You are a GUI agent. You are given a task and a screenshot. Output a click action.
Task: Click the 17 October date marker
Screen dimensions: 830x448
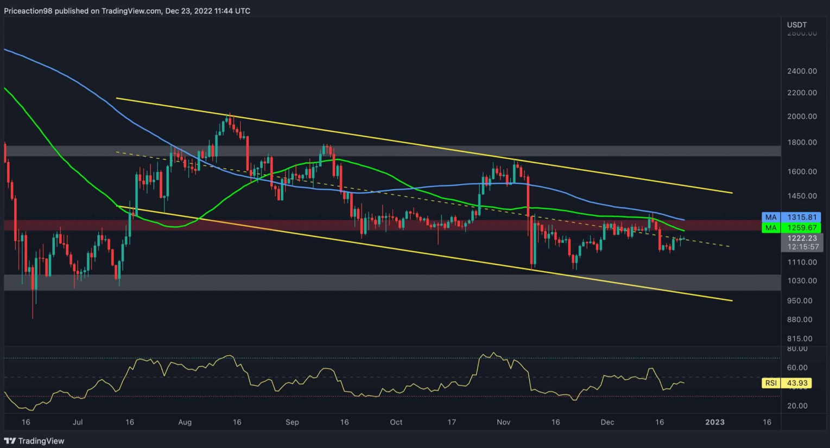tap(452, 422)
